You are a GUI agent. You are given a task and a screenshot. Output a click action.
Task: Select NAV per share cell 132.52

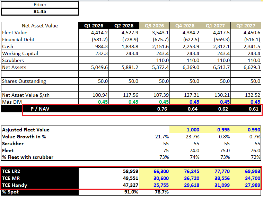point(246,95)
